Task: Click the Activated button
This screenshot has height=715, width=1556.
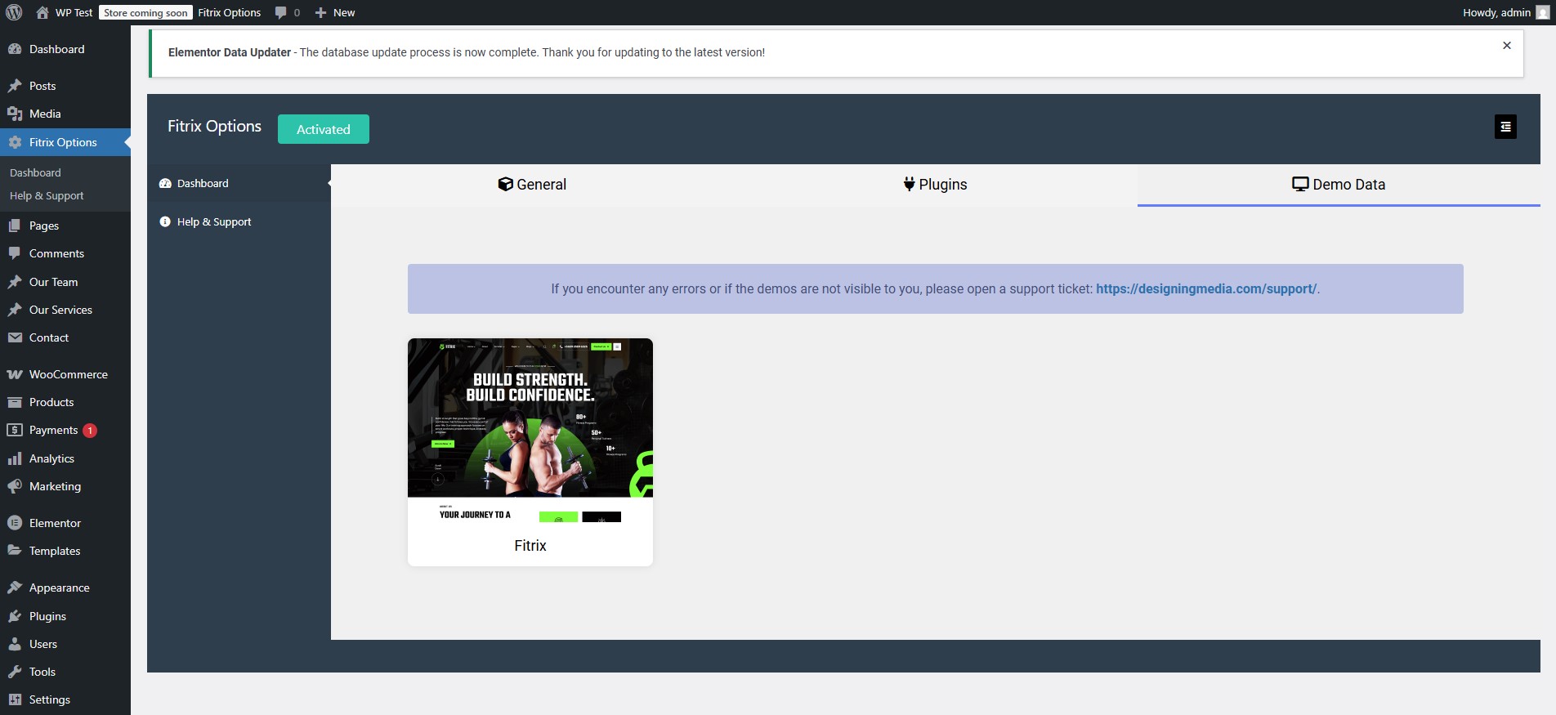Action: click(323, 129)
